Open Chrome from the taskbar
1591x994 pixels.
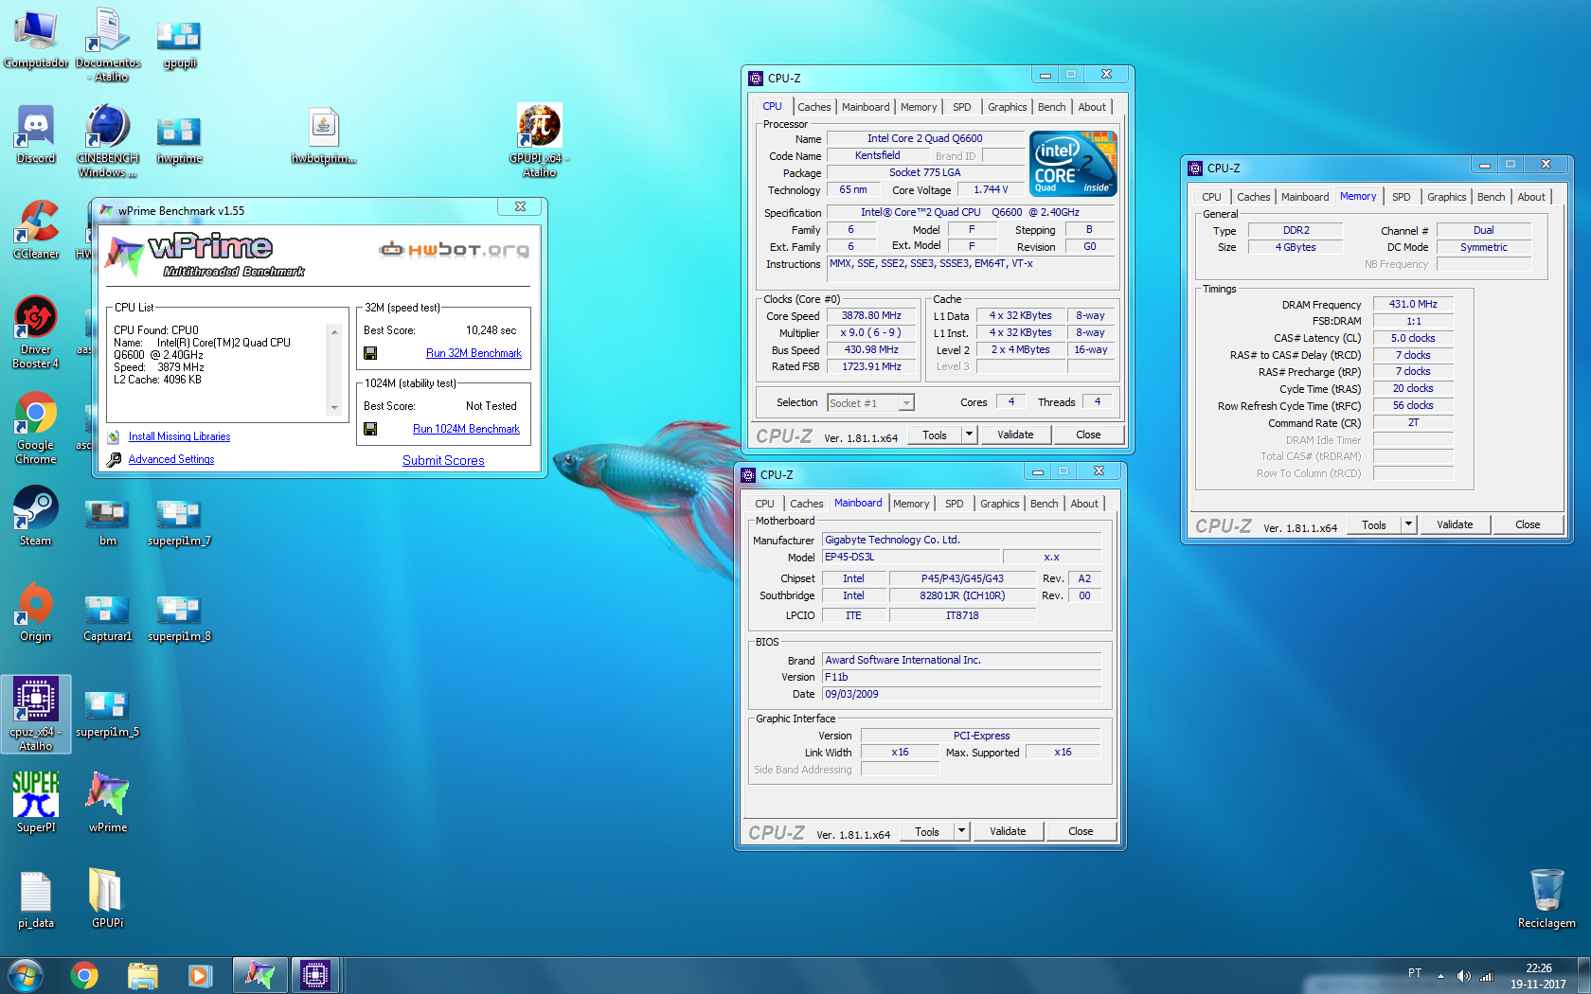84,975
